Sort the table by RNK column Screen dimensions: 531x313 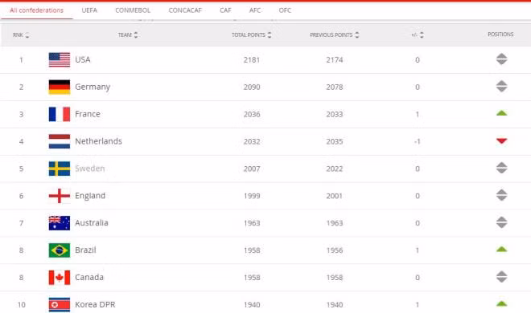(x=21, y=35)
